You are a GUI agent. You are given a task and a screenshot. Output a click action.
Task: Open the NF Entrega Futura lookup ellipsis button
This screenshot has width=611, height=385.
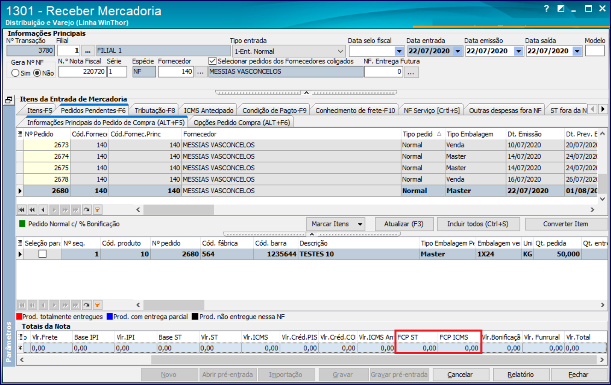pos(411,72)
